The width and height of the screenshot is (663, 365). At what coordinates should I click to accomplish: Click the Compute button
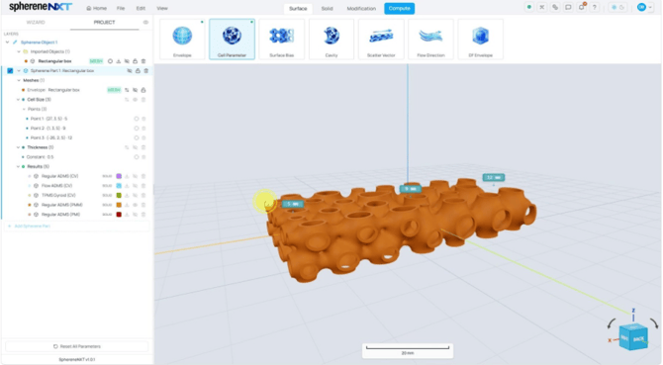tap(399, 9)
